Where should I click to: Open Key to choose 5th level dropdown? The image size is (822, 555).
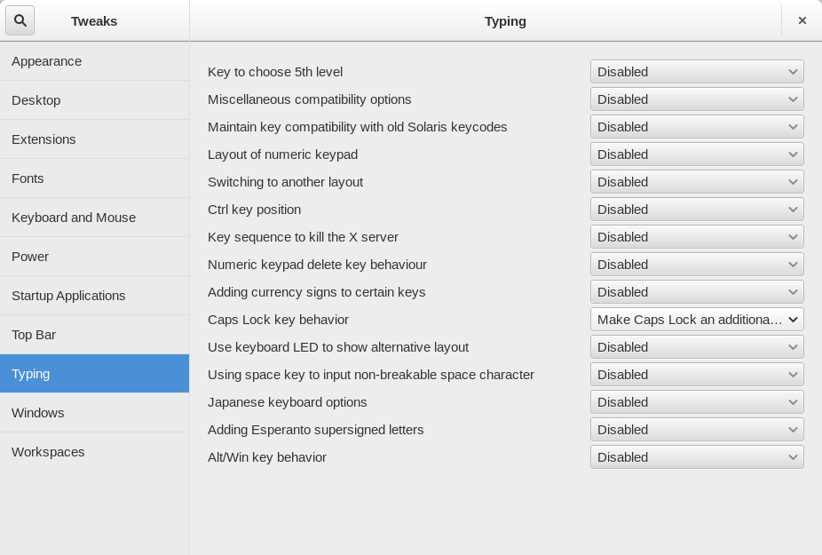click(697, 72)
